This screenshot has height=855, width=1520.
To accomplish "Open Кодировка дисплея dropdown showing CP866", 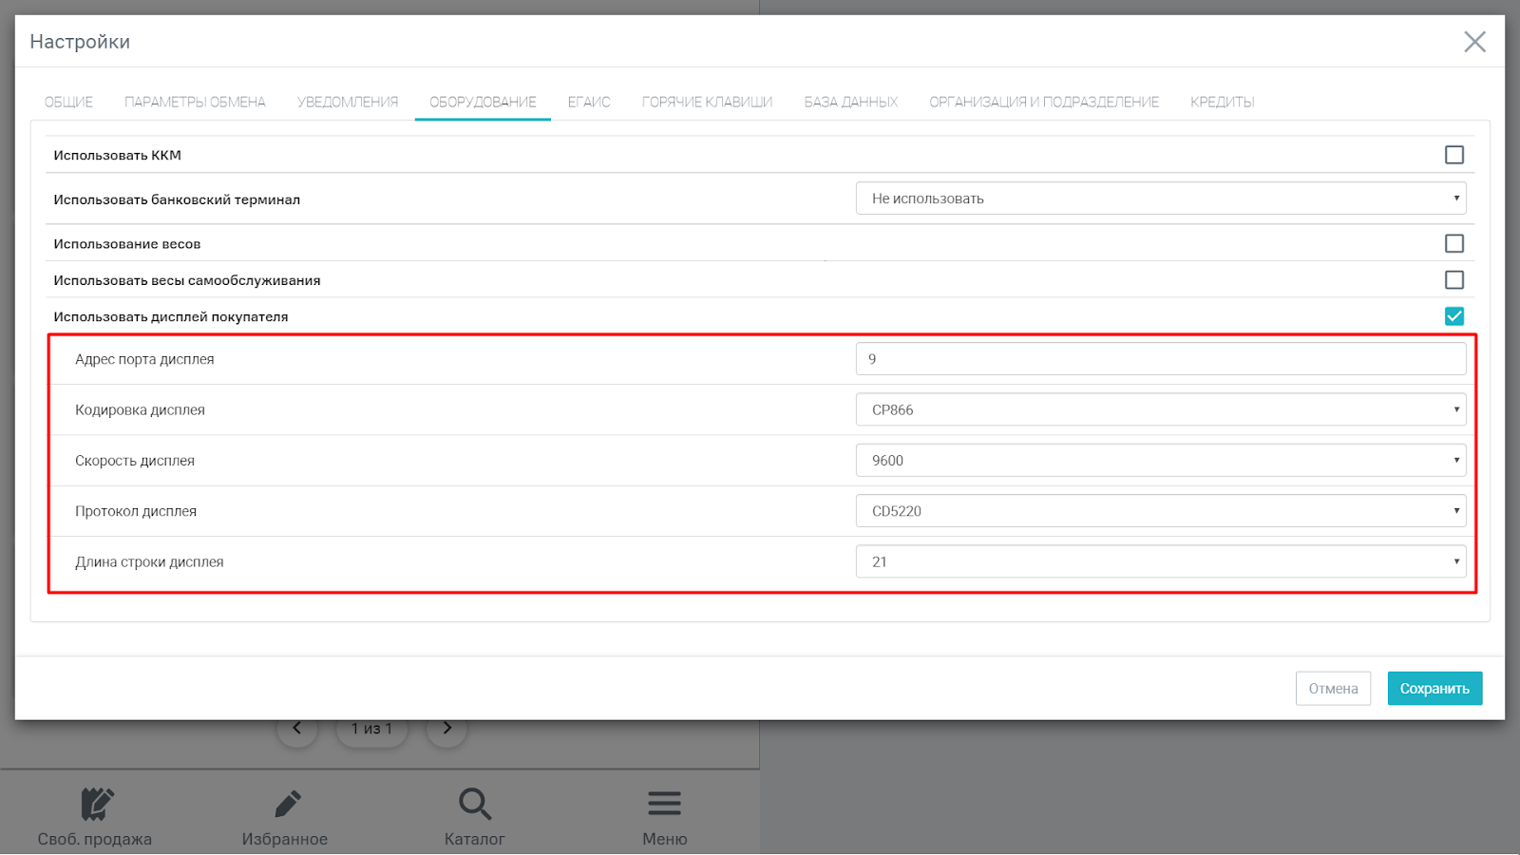I will 1161,409.
